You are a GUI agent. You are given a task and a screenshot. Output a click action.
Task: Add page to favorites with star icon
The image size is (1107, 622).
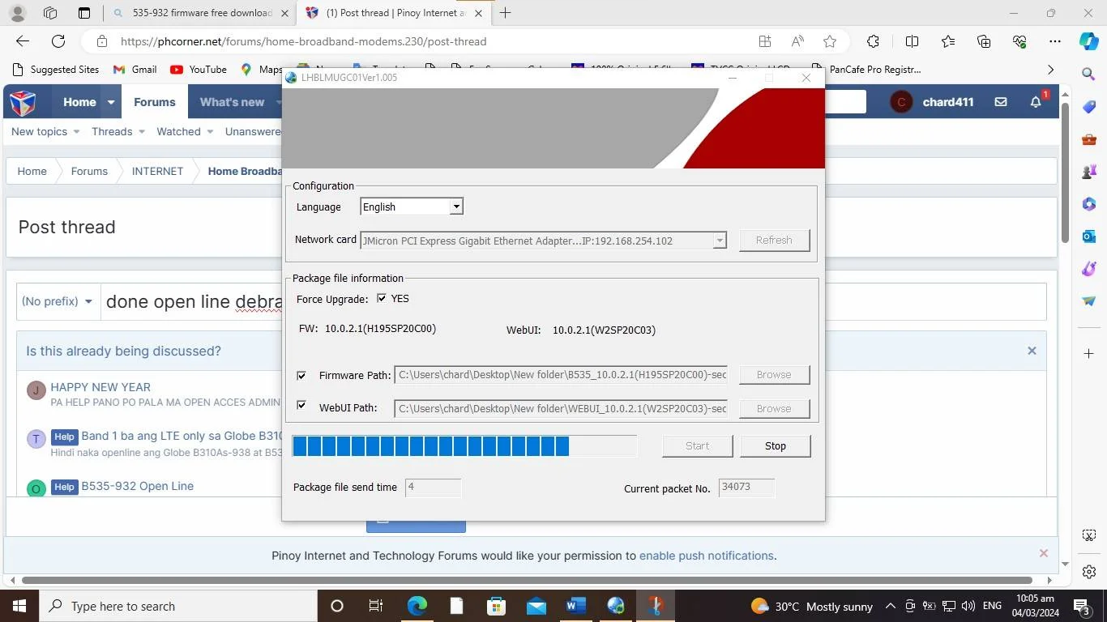830,41
